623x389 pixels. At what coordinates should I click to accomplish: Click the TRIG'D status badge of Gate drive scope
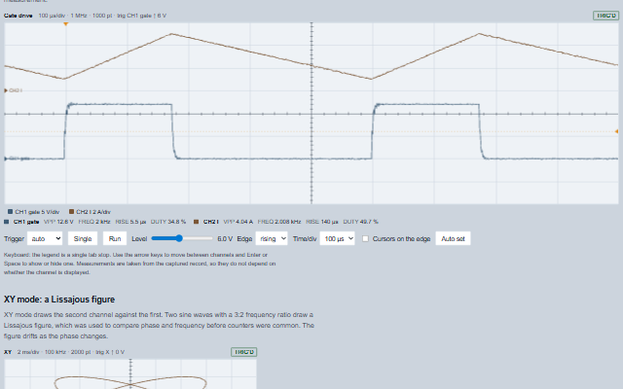tap(605, 16)
